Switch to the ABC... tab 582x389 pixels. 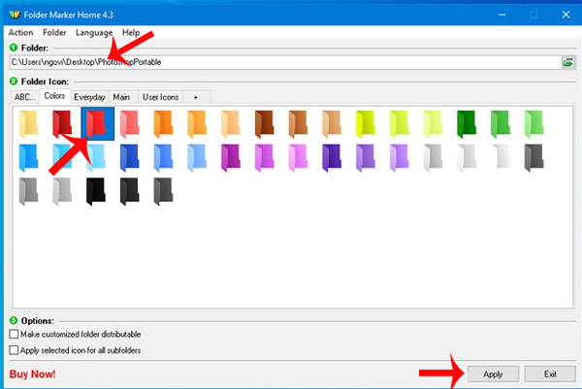[24, 97]
